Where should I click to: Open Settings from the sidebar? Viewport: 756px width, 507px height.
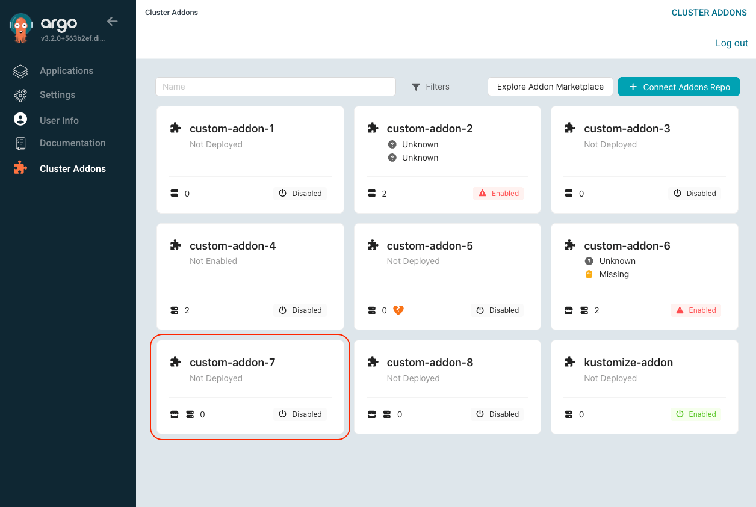(57, 95)
